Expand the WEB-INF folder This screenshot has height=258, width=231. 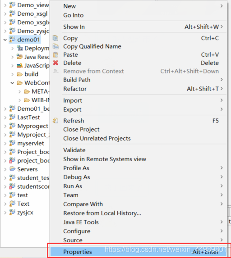(x=19, y=100)
